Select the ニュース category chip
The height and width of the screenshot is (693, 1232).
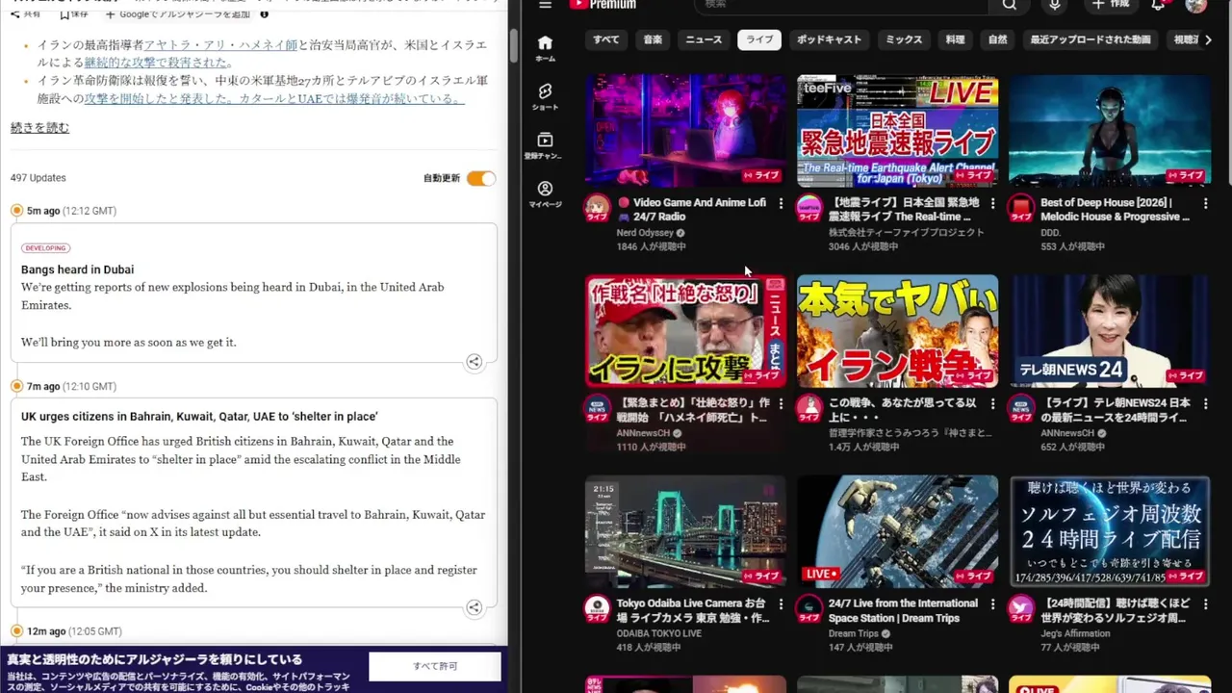704,39
